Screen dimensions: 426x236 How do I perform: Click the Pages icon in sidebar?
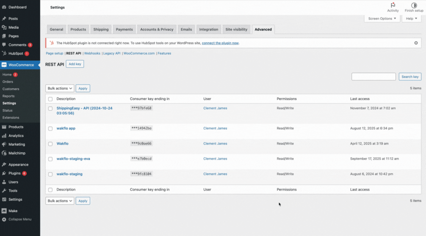click(4, 36)
